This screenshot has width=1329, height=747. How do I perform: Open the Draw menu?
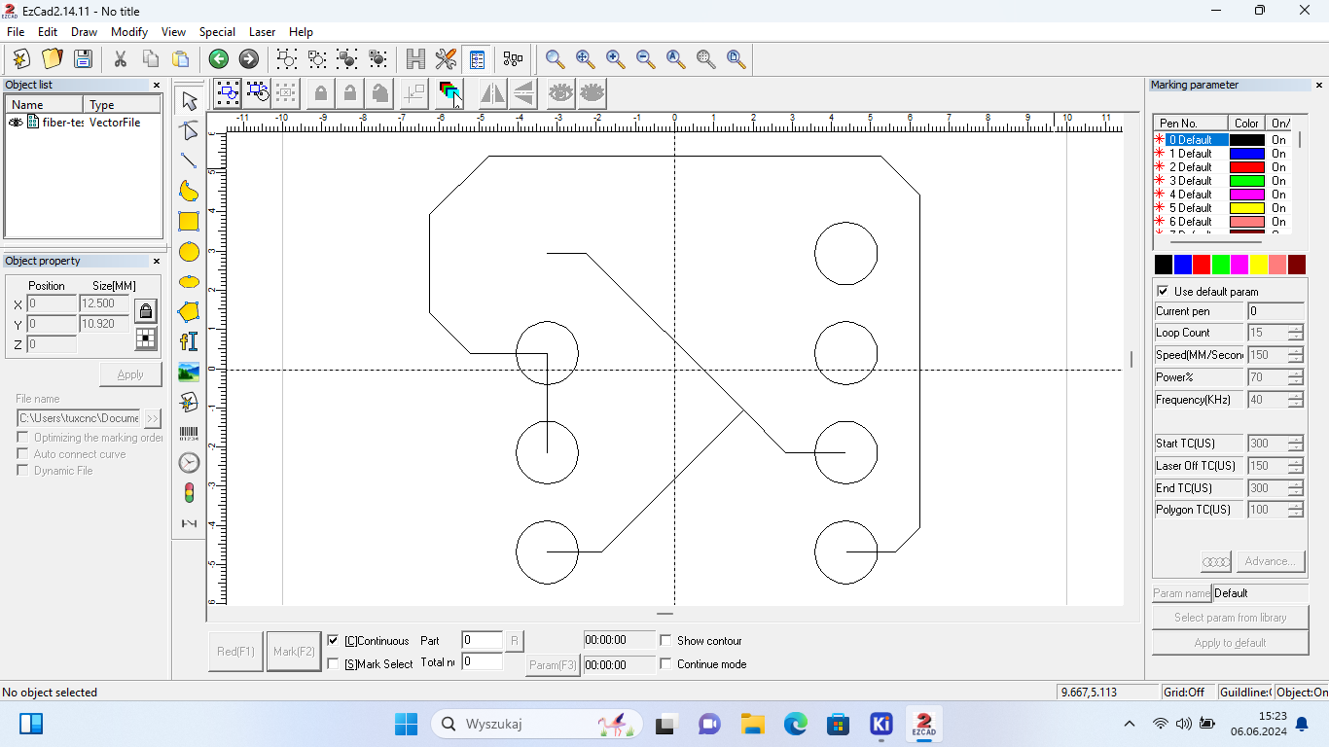pyautogui.click(x=84, y=32)
